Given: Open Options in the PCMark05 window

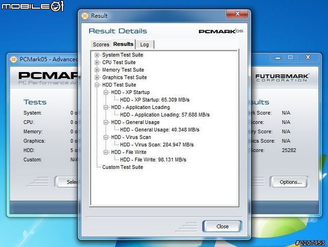Looking at the screenshot, I should [x=291, y=182].
